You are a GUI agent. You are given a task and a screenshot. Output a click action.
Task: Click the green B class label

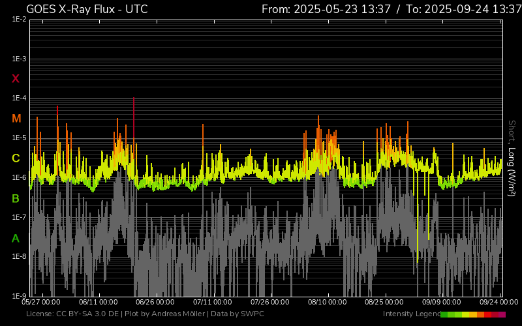[16, 198]
